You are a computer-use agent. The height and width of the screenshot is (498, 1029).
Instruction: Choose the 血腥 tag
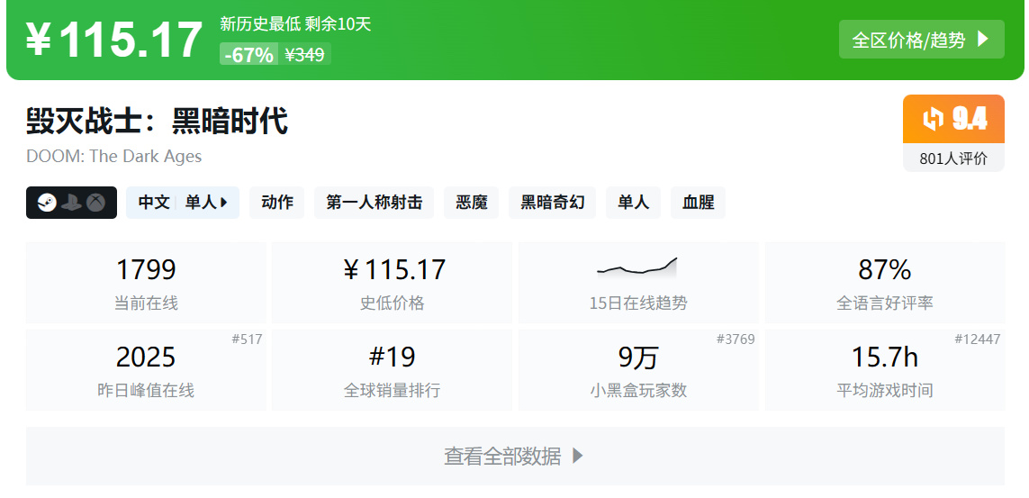pos(698,203)
